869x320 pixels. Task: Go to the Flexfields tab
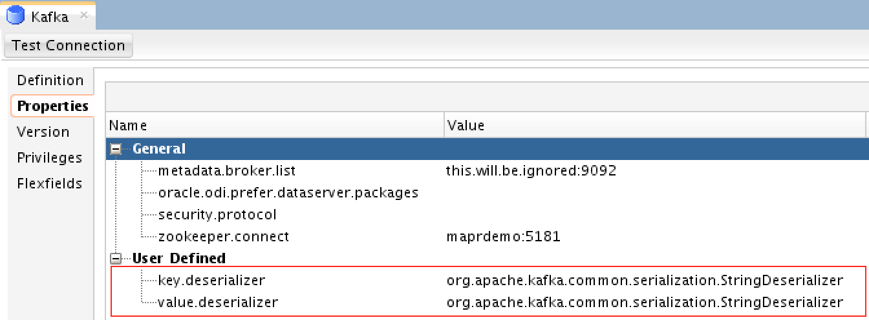pyautogui.click(x=50, y=184)
